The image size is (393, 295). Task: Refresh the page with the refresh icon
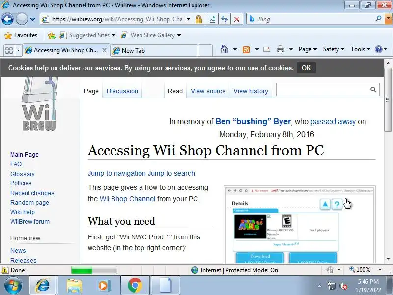click(225, 19)
